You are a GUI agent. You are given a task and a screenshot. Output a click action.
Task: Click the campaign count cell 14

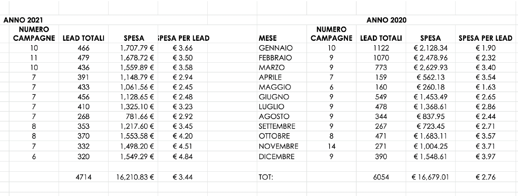(x=332, y=147)
